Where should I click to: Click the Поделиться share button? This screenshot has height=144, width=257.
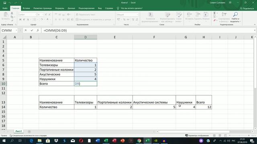(x=247, y=8)
